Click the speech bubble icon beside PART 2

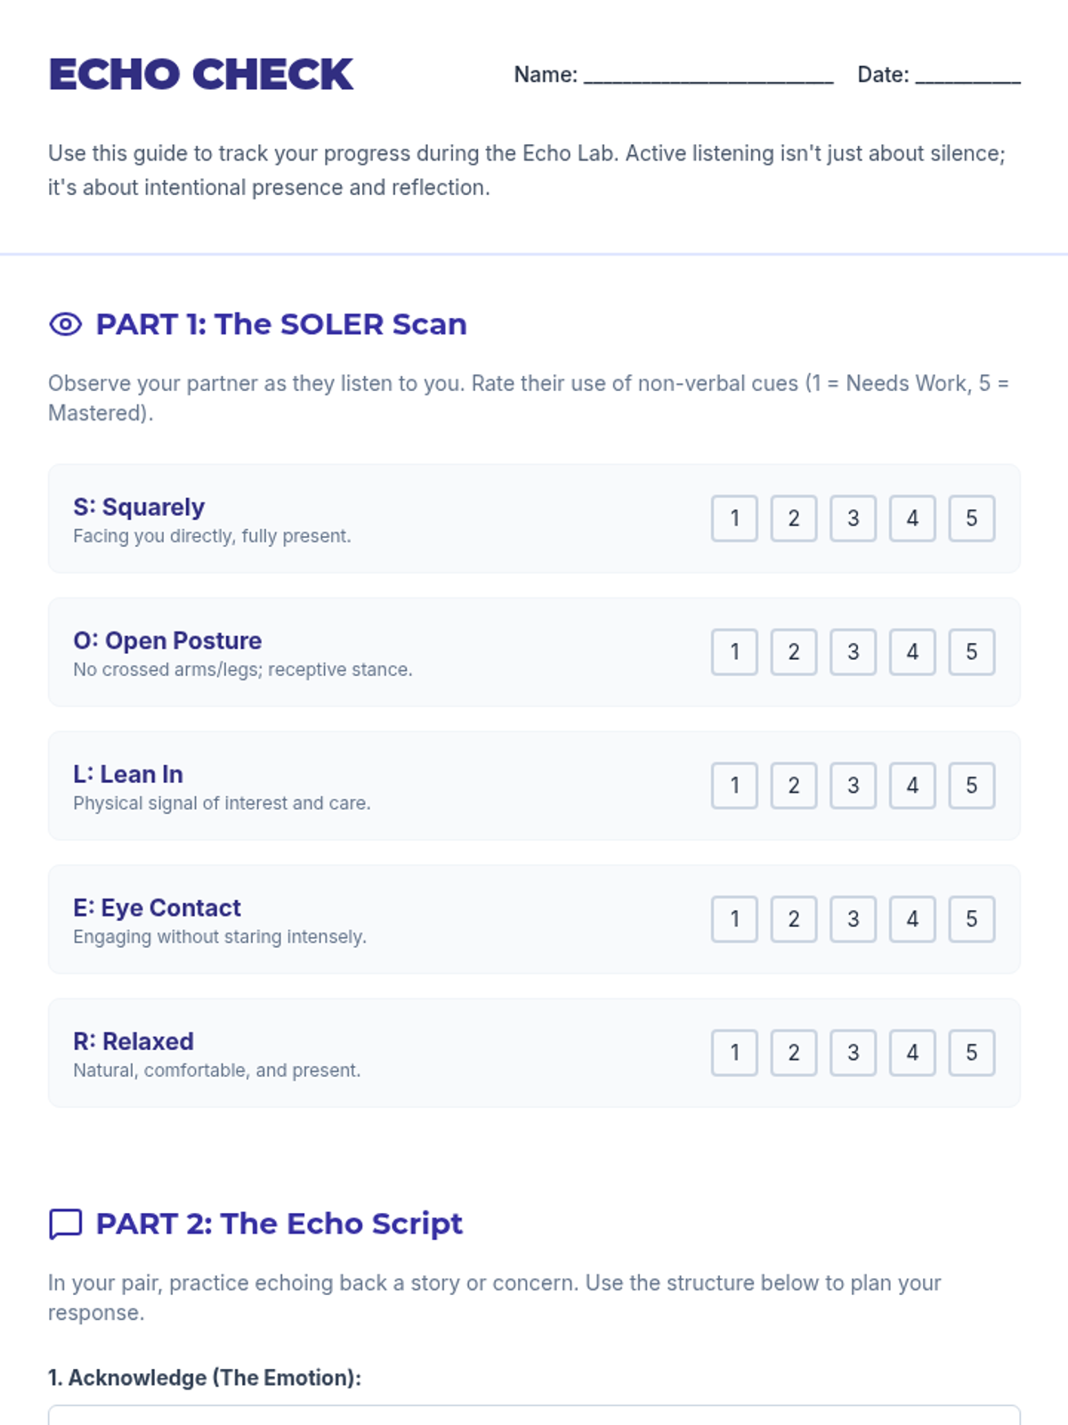tap(66, 1224)
